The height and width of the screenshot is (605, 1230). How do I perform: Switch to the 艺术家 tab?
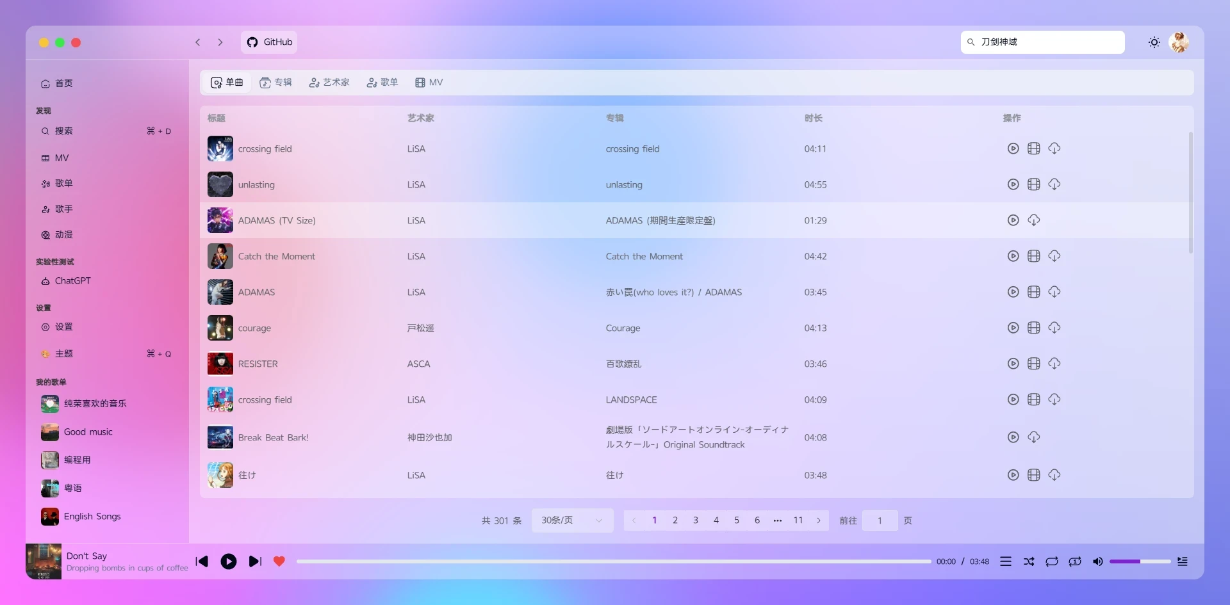point(329,83)
